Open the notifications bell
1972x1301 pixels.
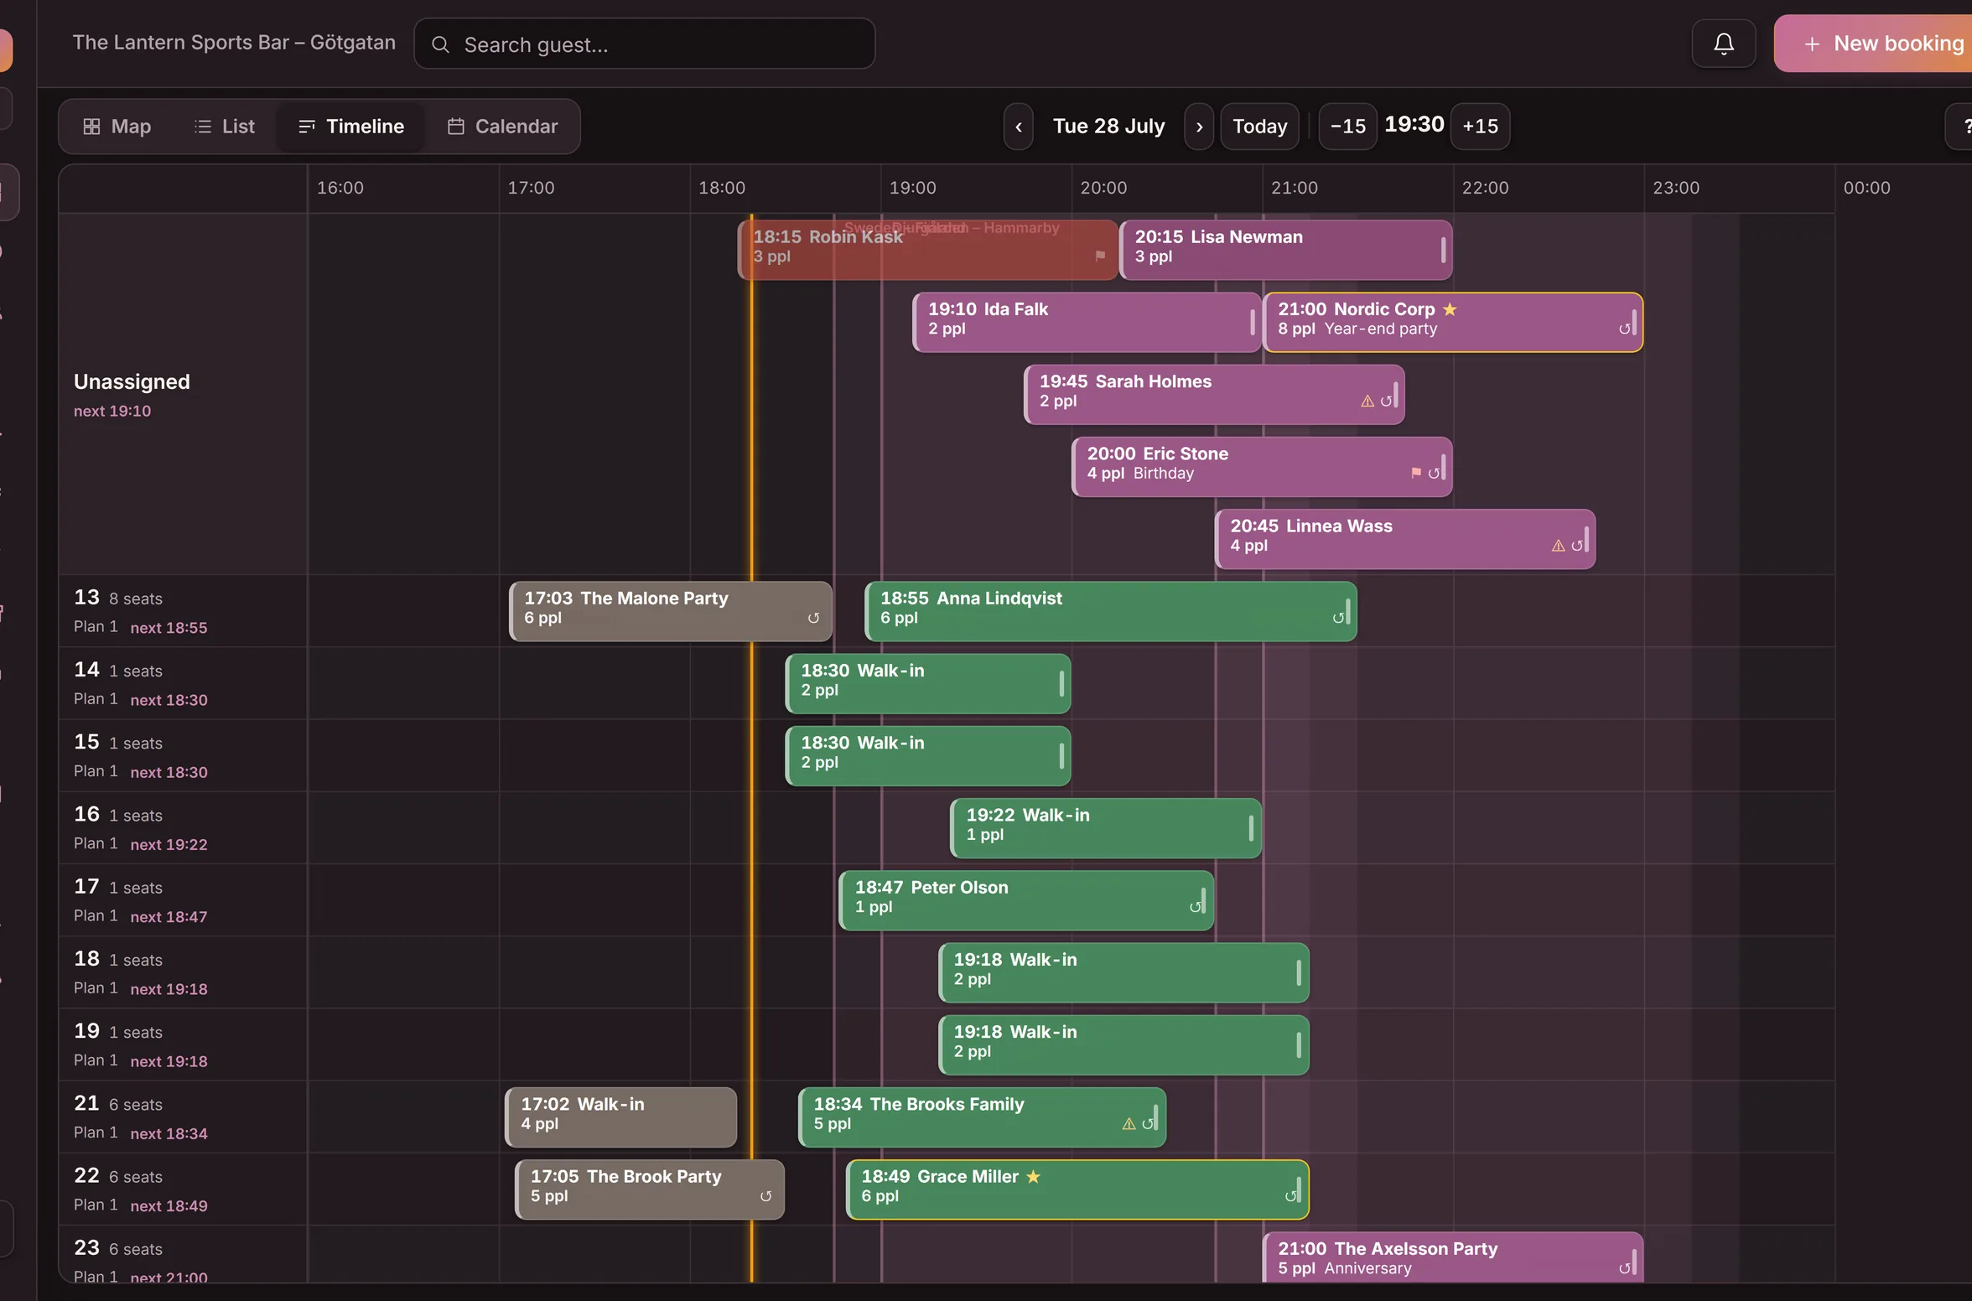(1723, 44)
